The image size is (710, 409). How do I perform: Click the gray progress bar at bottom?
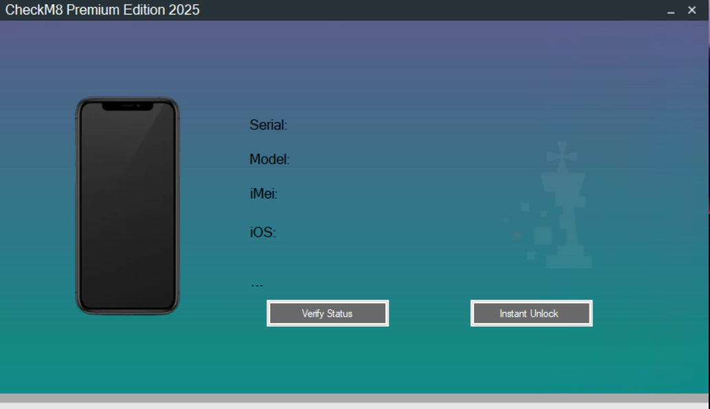click(354, 398)
